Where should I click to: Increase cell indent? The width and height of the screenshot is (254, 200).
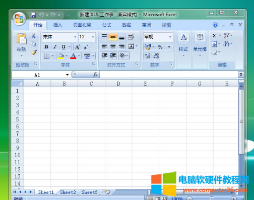[x=113, y=55]
